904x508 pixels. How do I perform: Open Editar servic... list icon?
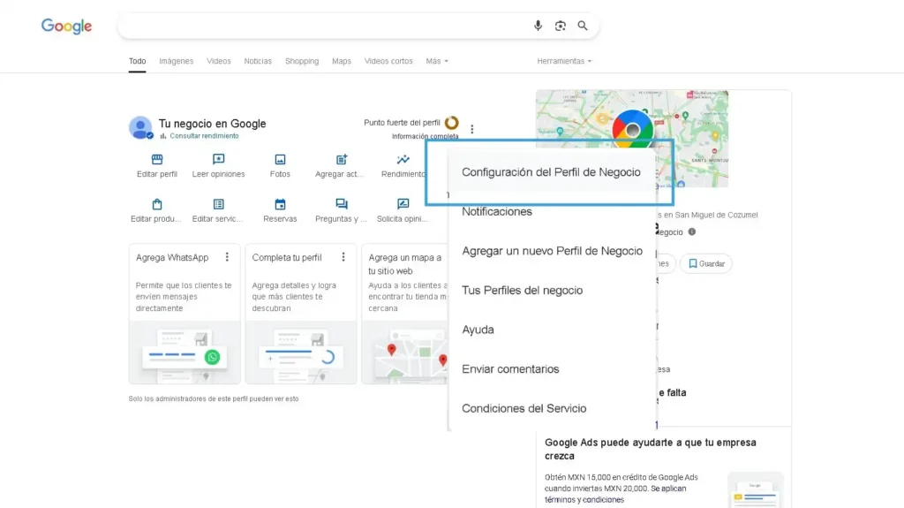click(x=219, y=204)
